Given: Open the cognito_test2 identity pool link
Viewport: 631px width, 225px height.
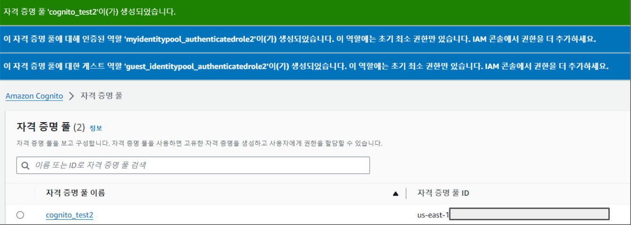Looking at the screenshot, I should click(69, 215).
